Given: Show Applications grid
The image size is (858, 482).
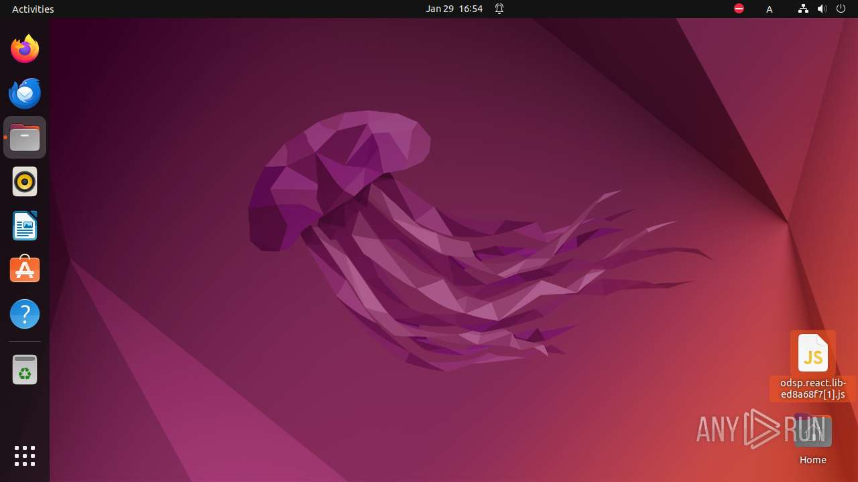Looking at the screenshot, I should click(25, 456).
